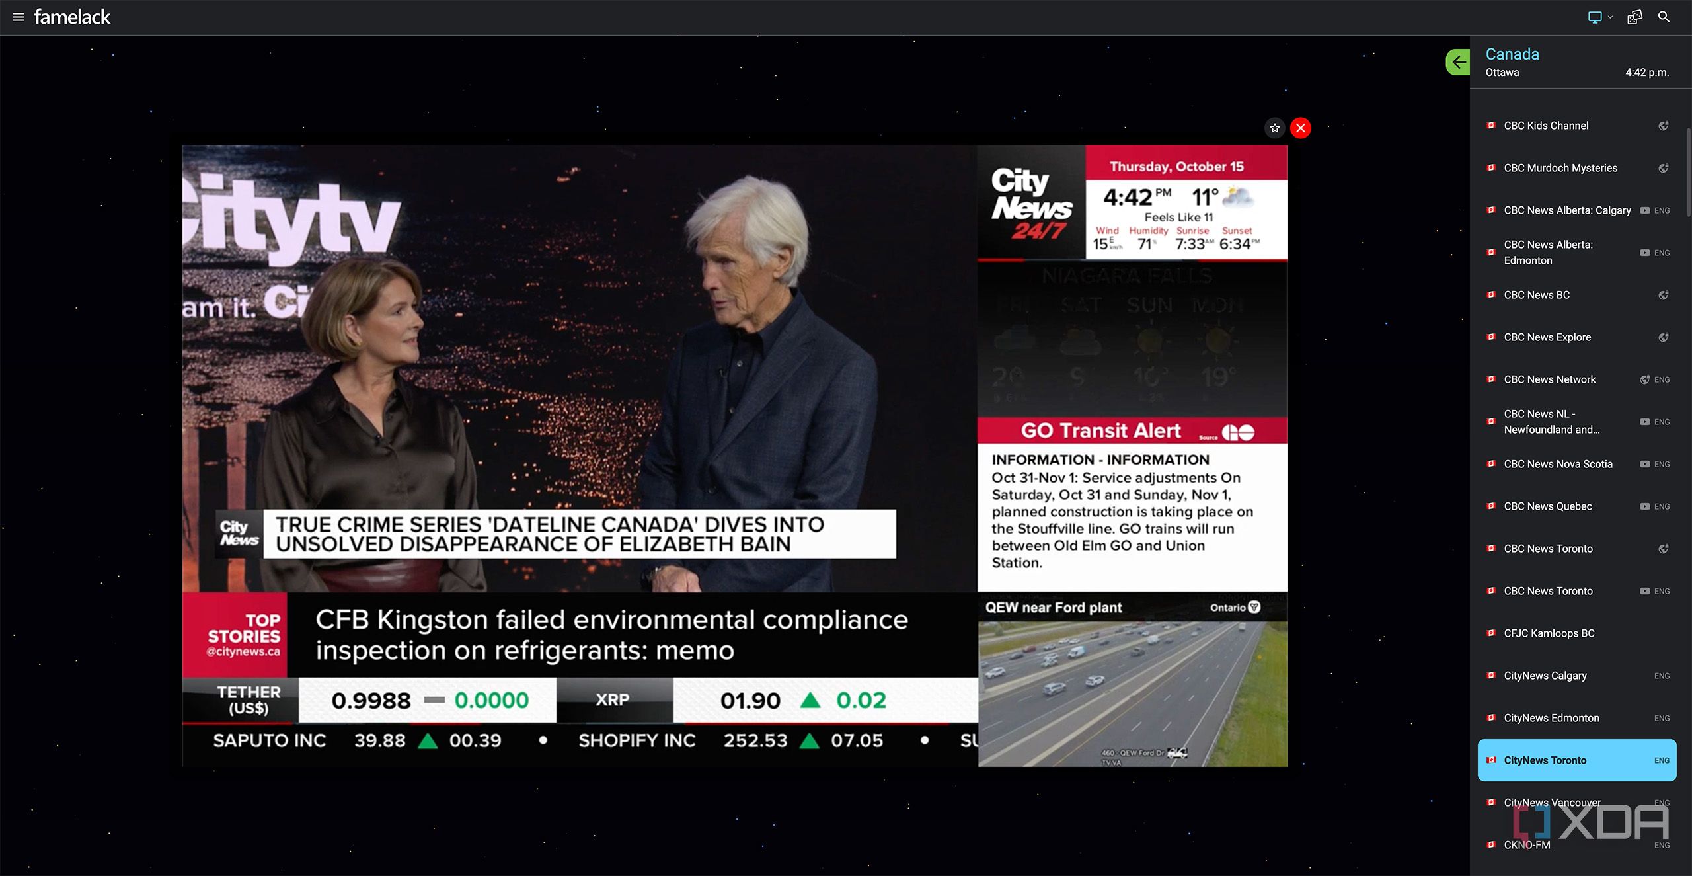Click the CityNews Toronto video stream
This screenshot has height=876, width=1692.
[x=735, y=456]
